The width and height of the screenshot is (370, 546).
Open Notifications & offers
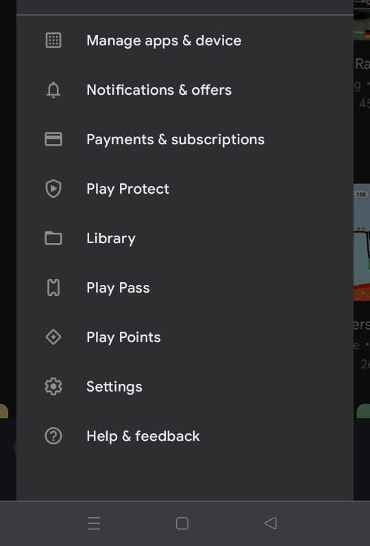coord(159,90)
